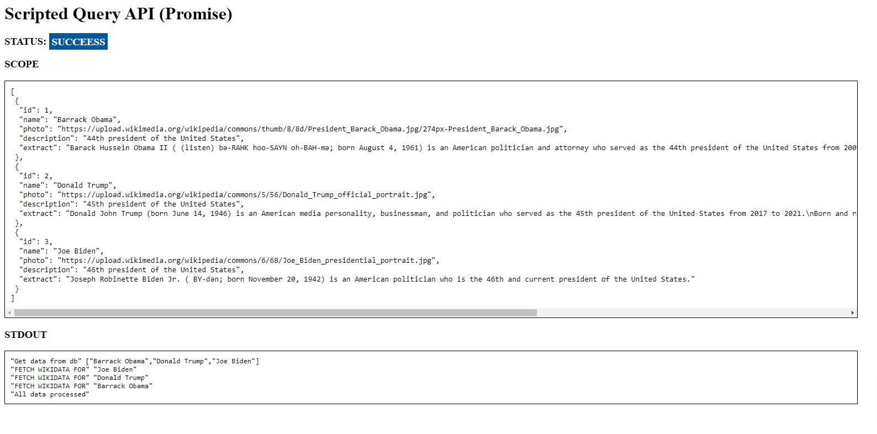The width and height of the screenshot is (877, 434).
Task: Click the SCOPE section heading
Action: pos(22,64)
